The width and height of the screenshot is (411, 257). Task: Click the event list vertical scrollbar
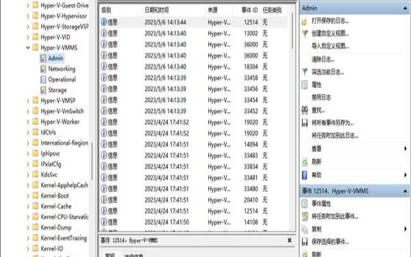292,31
